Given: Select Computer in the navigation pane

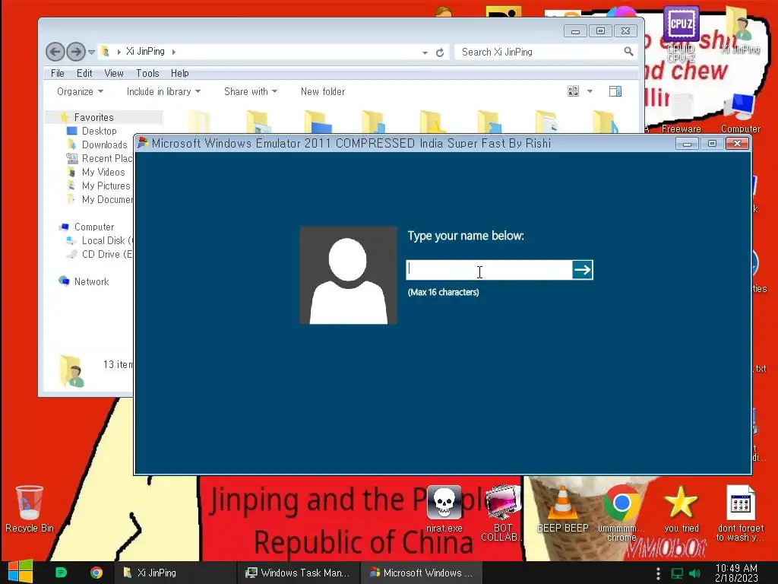Looking at the screenshot, I should (x=93, y=227).
